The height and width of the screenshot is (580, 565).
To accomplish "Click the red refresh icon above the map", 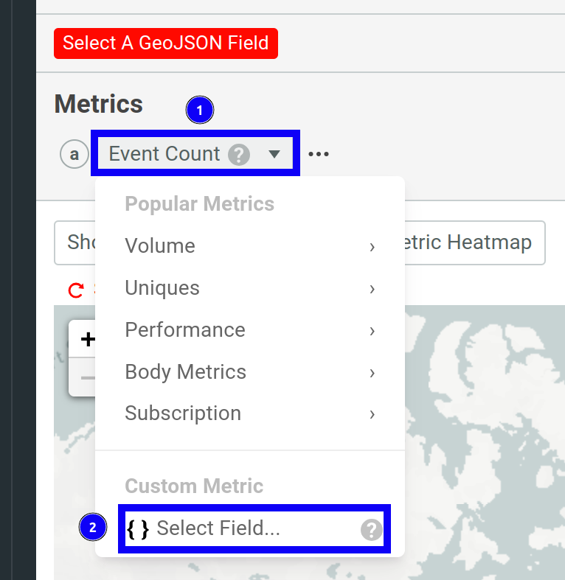I will (76, 290).
